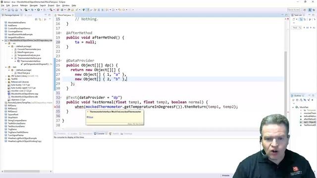Select SquareRoot project
The height and width of the screenshot is (178, 317).
point(13,114)
